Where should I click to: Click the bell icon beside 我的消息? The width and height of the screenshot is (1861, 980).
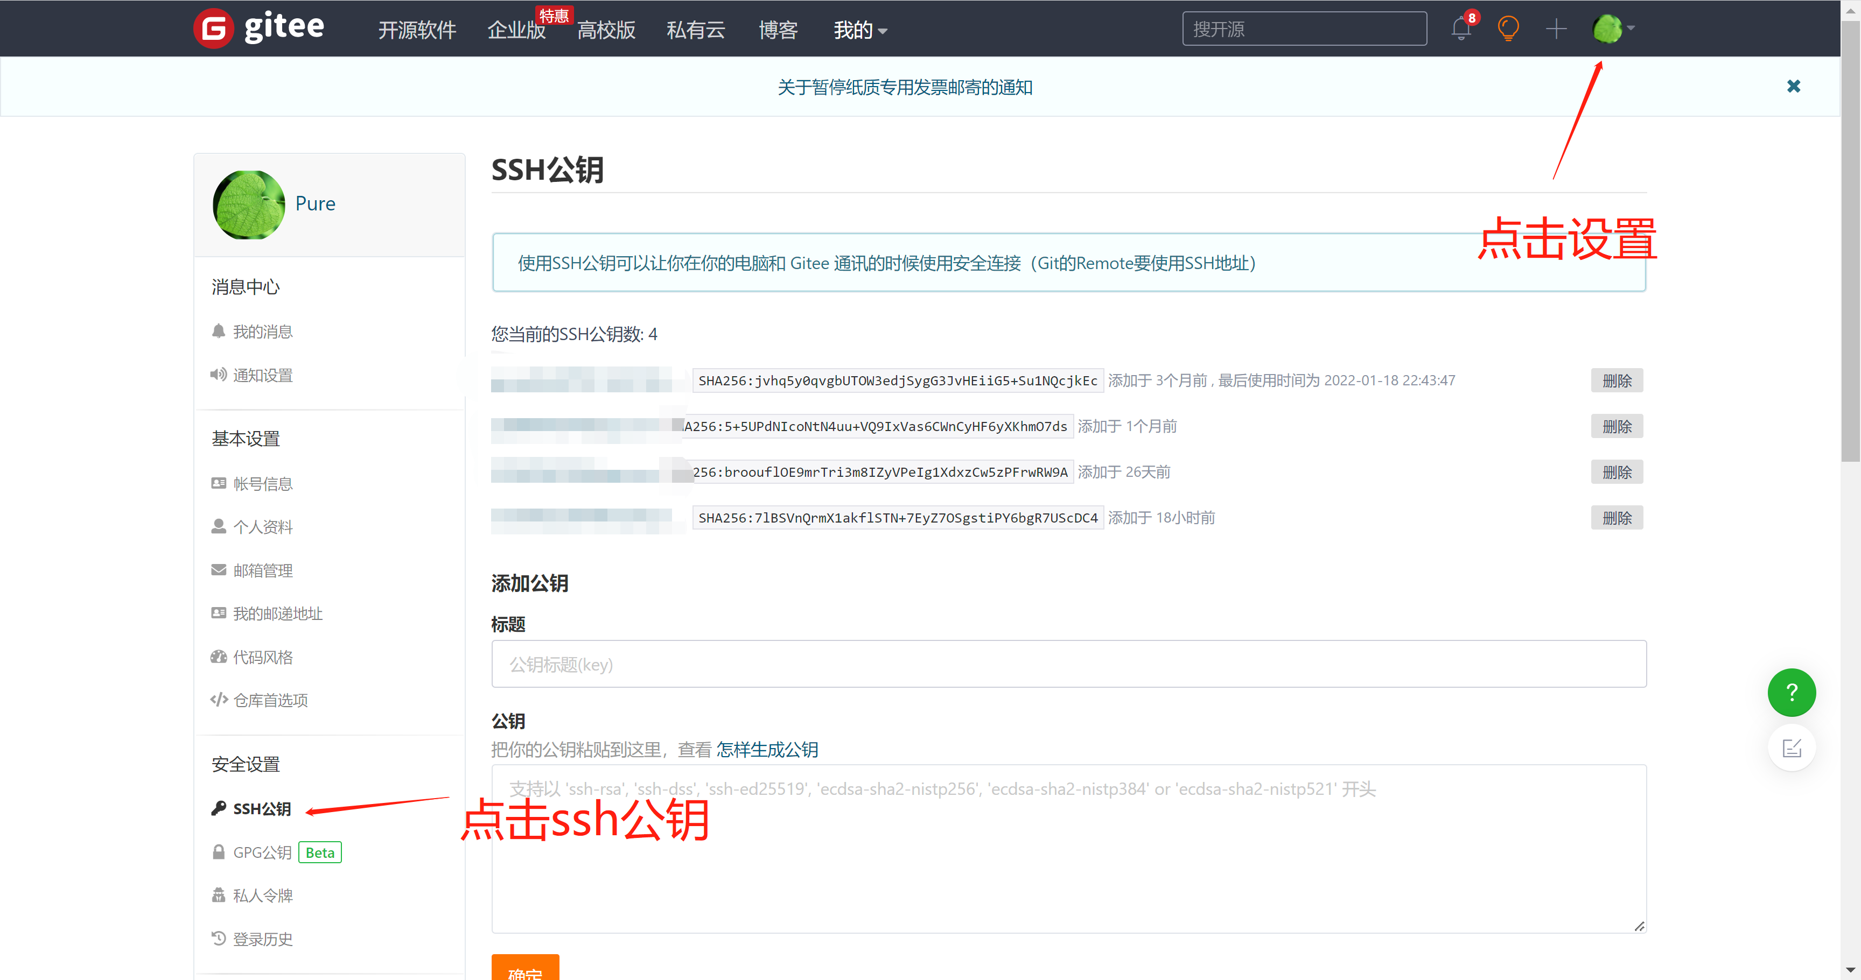[218, 331]
